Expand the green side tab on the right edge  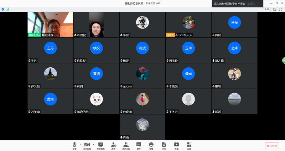[284, 60]
